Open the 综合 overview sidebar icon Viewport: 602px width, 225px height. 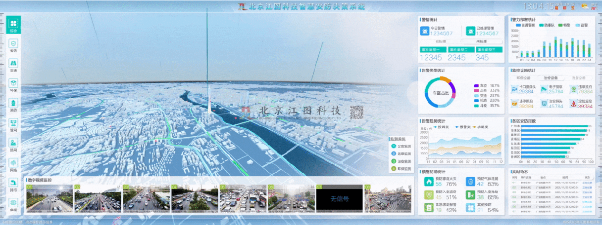click(13, 25)
